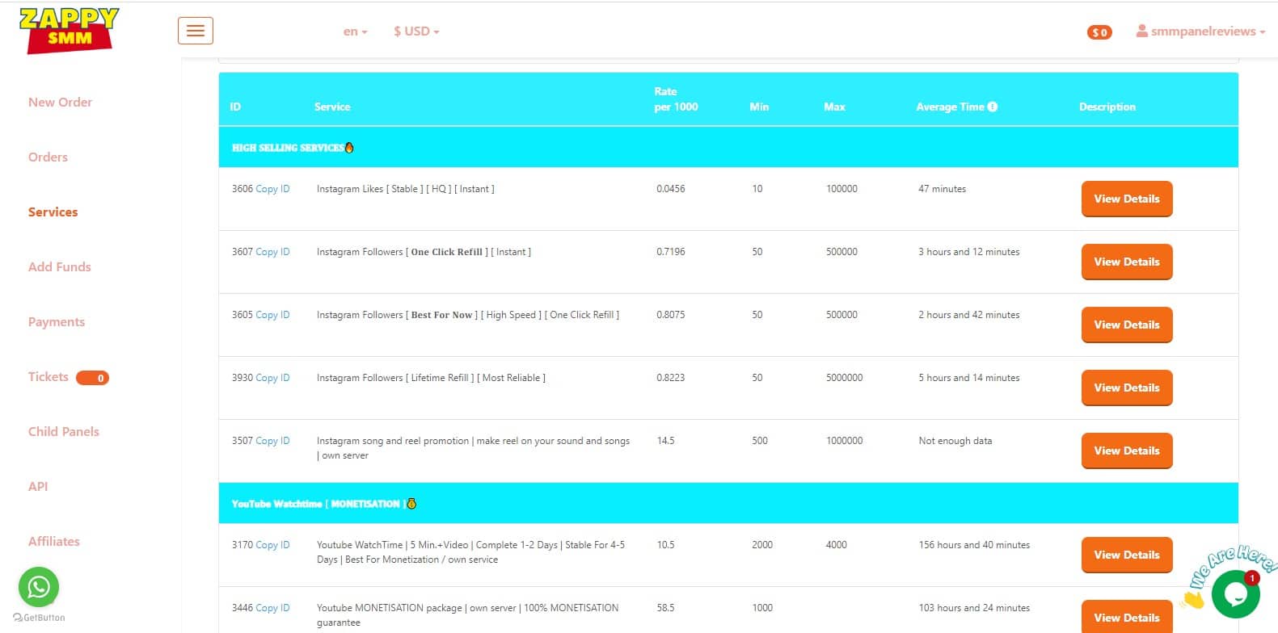Click the Tickets count badge
1278x633 pixels.
(93, 378)
